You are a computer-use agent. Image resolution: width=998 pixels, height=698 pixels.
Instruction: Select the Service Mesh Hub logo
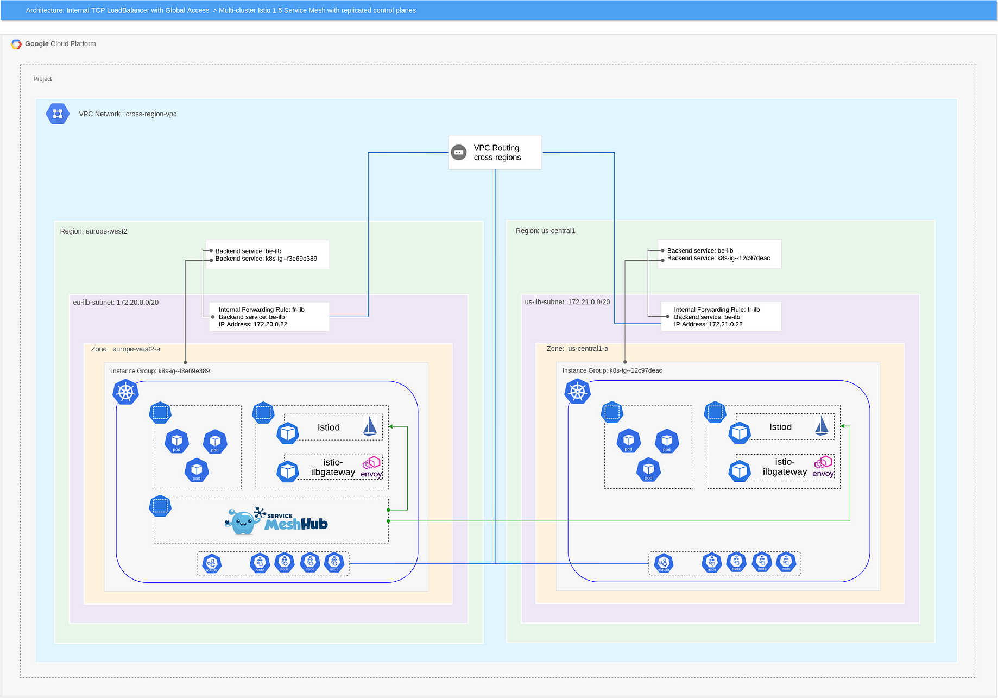[x=276, y=521]
